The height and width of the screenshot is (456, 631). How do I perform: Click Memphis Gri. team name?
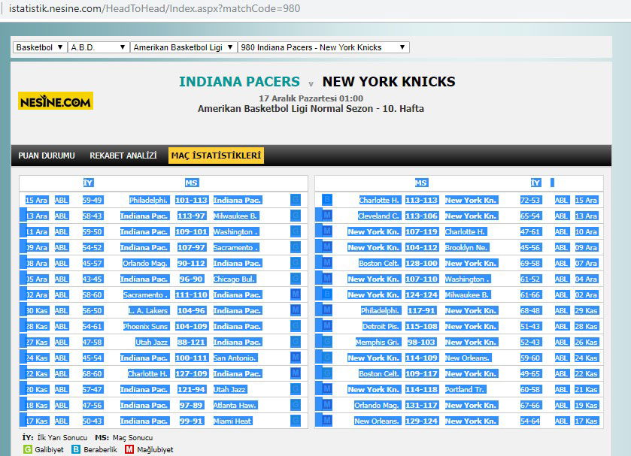378,342
